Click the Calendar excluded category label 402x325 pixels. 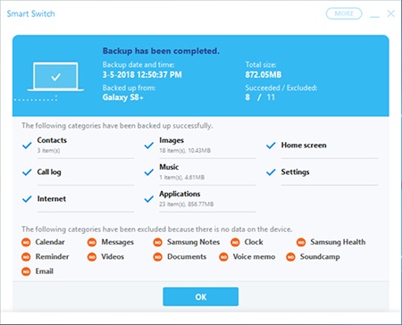pos(50,242)
